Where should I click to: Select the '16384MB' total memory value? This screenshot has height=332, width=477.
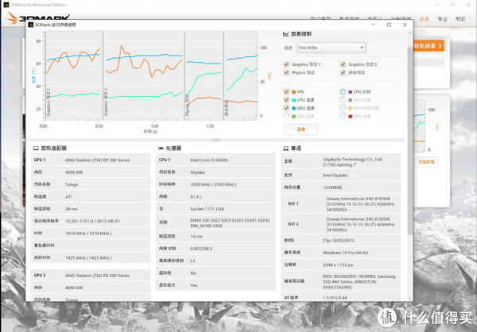pyautogui.click(x=332, y=187)
